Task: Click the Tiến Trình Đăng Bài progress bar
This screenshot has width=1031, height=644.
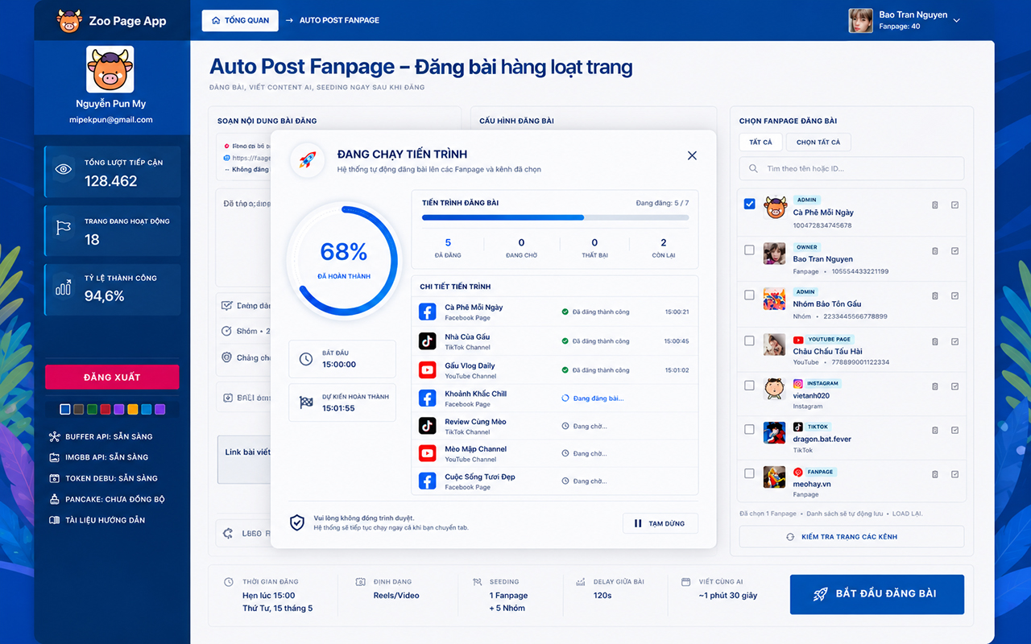Action: tap(555, 217)
